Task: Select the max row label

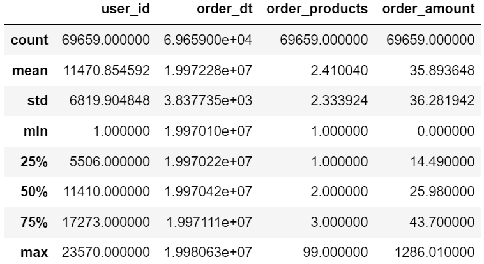Action: [x=34, y=253]
